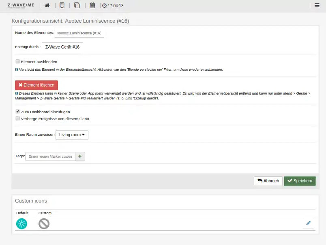The image size is (326, 245).
Task: Click the Z-Wave.Me logo
Action: [x=21, y=5]
